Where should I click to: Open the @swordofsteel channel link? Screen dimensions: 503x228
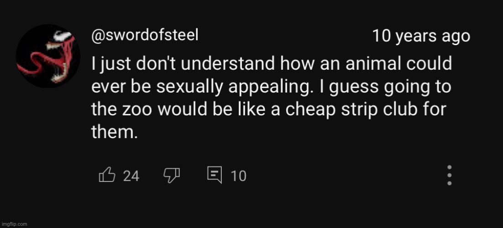coord(145,35)
